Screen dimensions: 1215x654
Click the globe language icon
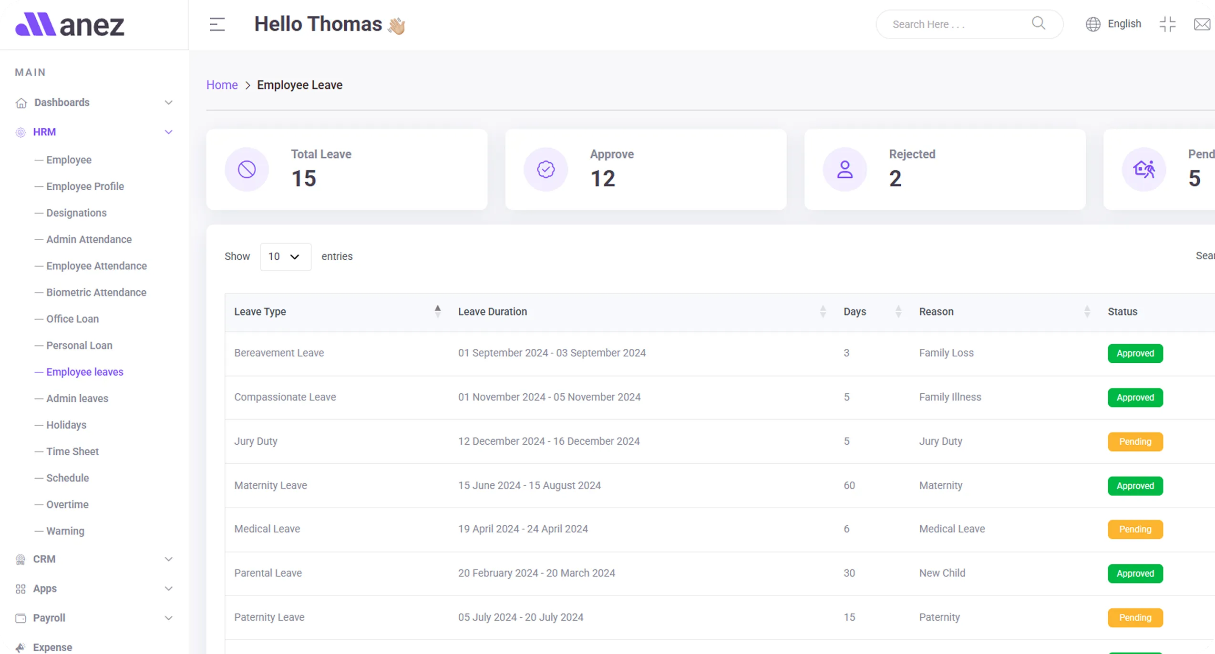click(1092, 24)
